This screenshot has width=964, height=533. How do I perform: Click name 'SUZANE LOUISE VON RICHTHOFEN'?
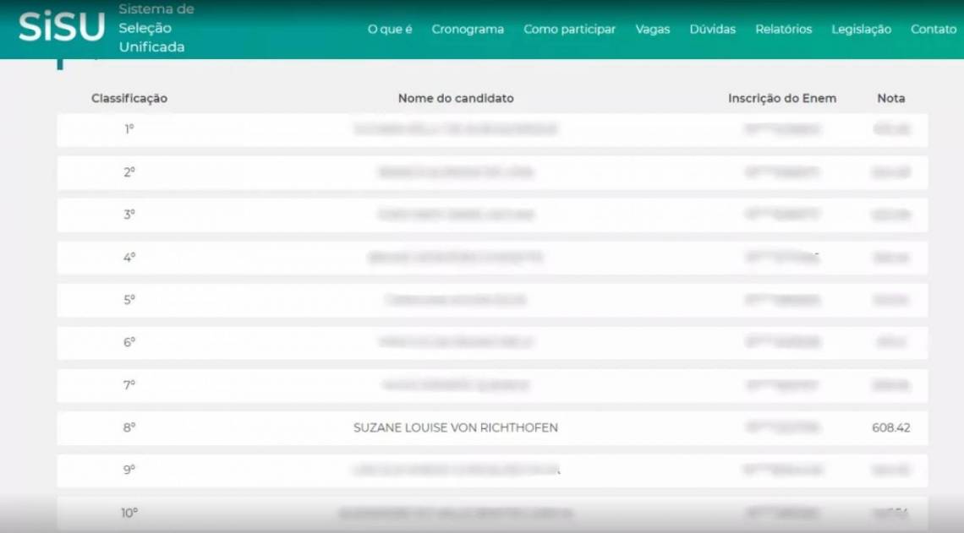[x=456, y=427]
